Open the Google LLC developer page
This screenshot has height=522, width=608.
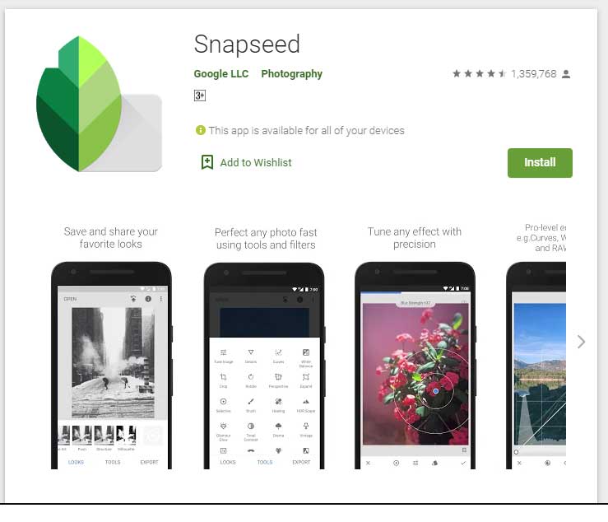221,74
